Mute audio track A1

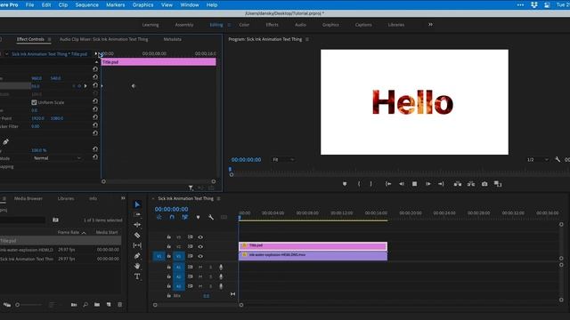tap(199, 267)
